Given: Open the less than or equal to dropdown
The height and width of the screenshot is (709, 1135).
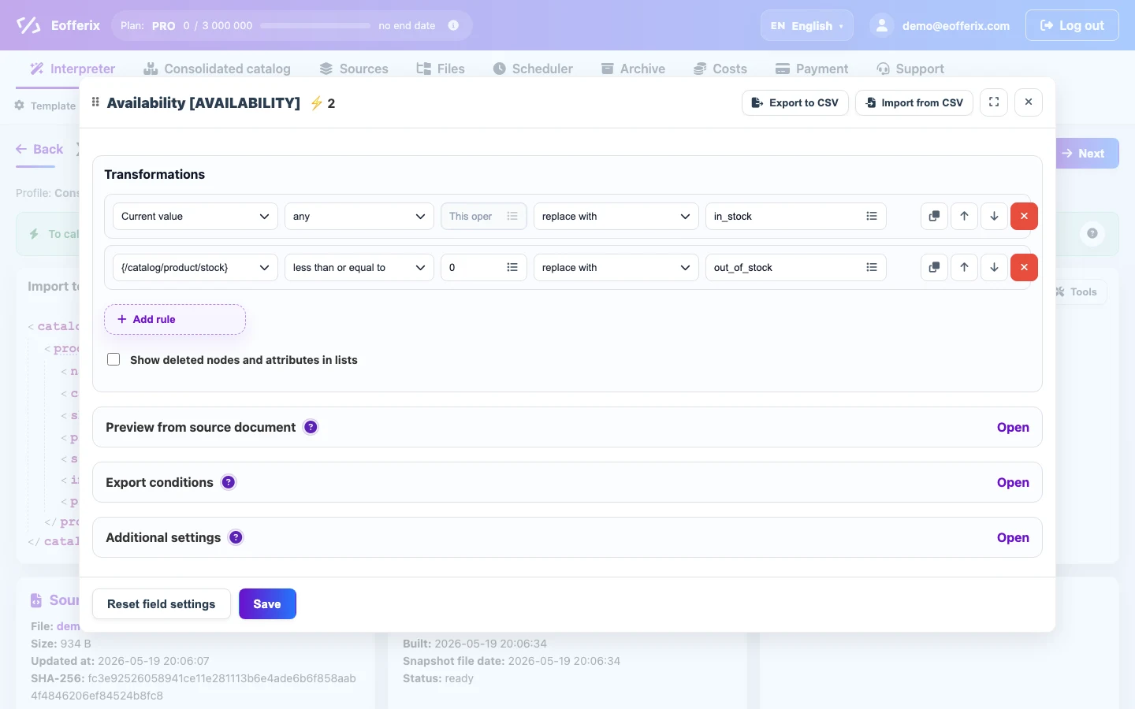Looking at the screenshot, I should pos(359,267).
